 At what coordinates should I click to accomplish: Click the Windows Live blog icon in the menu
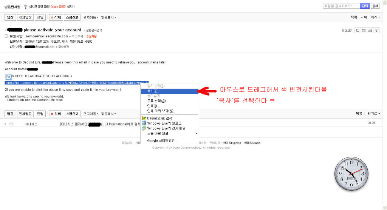pos(144,123)
